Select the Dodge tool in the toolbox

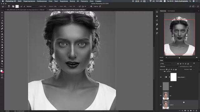point(2,48)
